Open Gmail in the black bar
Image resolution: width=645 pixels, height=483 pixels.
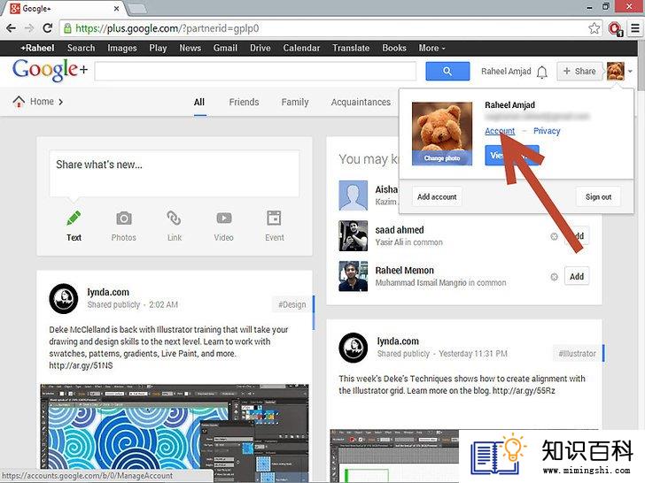point(225,48)
